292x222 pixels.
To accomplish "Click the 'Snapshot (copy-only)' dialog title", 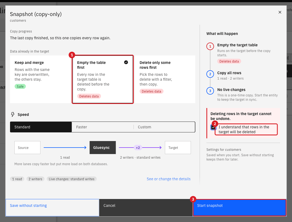I will click(x=36, y=14).
